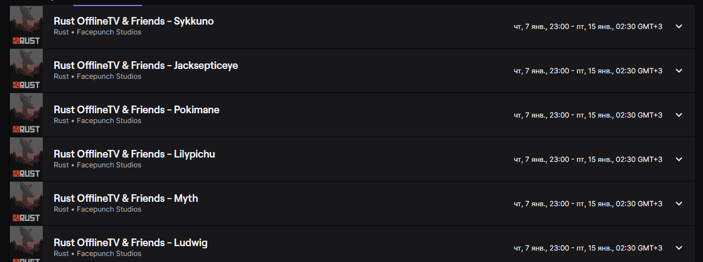
Task: Open Rust OfflineTV & Friends - Jacksepticeye title
Action: point(146,66)
